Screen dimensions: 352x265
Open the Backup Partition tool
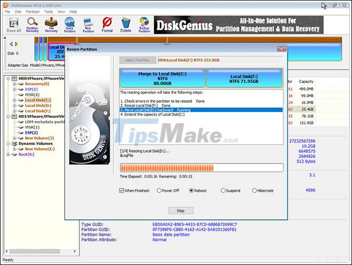(x=144, y=25)
